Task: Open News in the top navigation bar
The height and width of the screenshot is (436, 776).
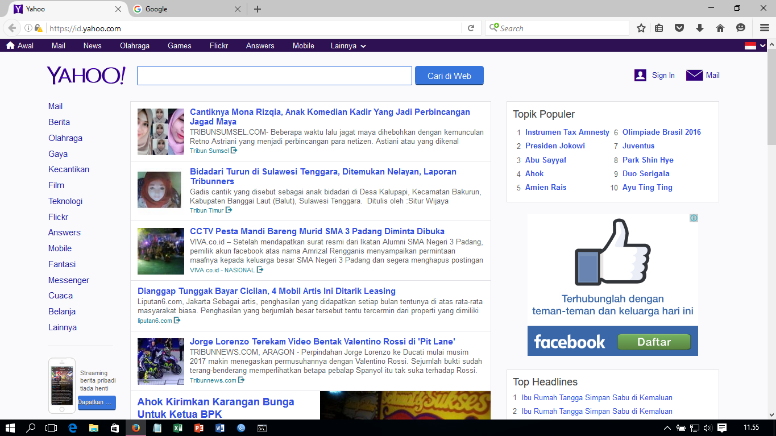Action: click(92, 45)
